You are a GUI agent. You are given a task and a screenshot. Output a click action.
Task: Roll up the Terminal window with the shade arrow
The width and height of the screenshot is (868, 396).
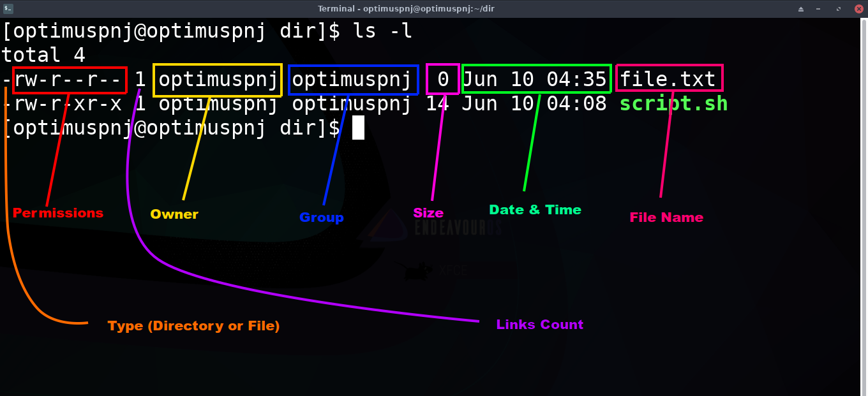click(802, 8)
